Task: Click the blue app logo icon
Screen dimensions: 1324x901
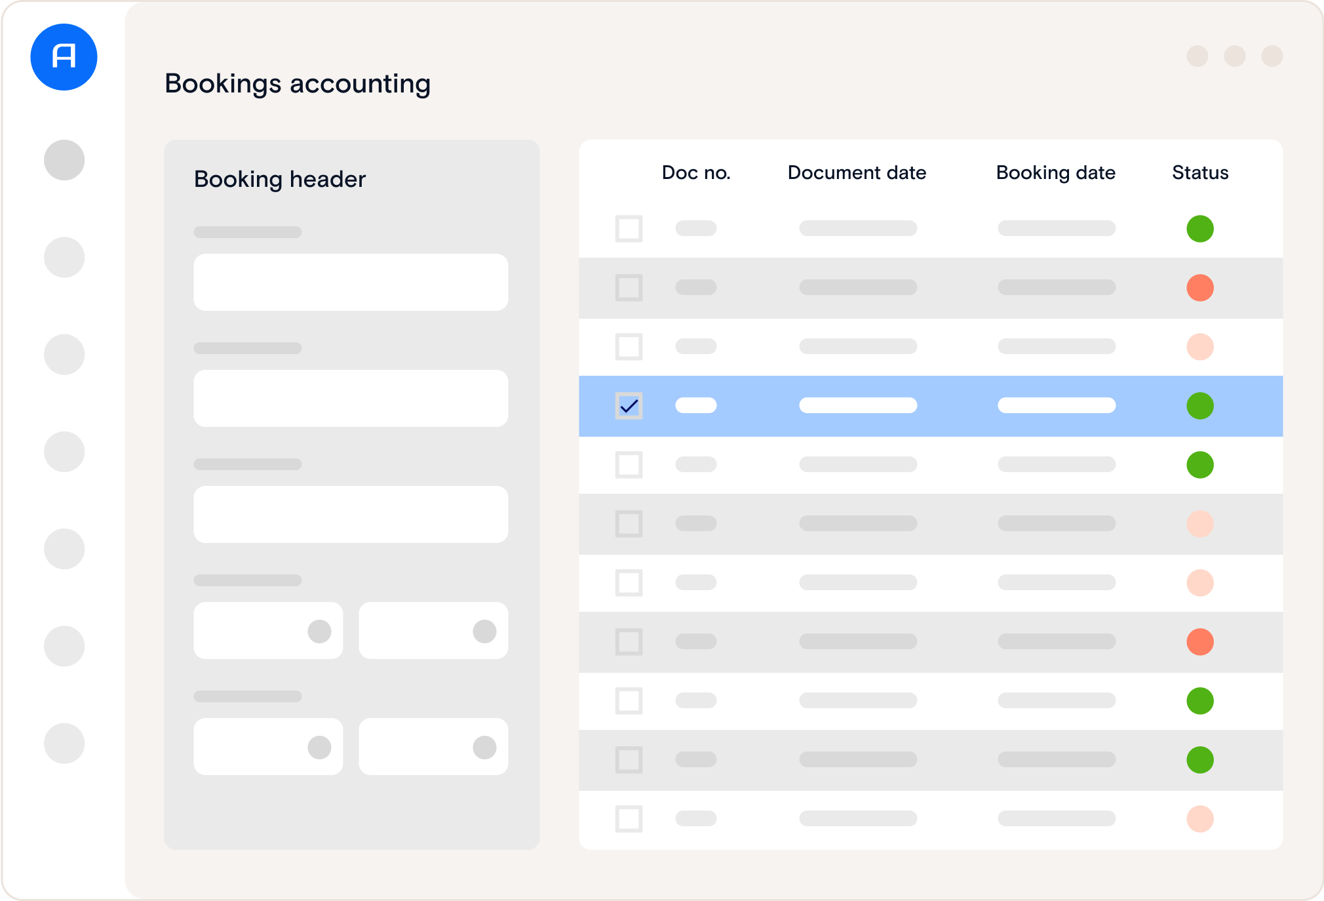Action: tap(64, 57)
